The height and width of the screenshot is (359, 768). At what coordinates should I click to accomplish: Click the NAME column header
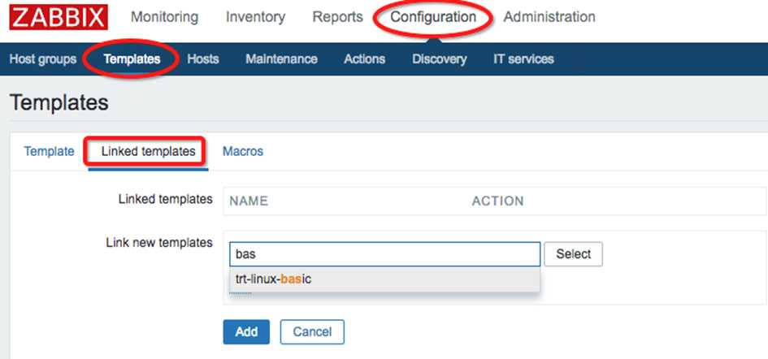click(x=249, y=201)
